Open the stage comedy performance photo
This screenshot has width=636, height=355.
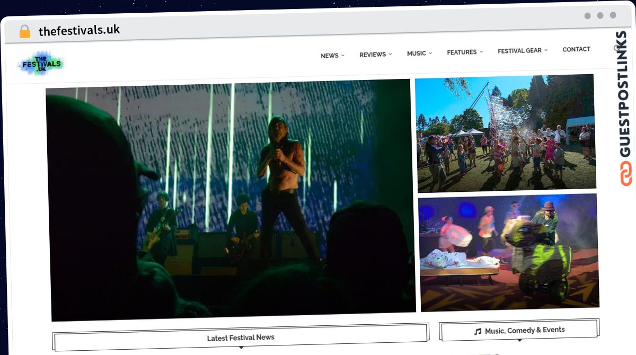tap(508, 252)
